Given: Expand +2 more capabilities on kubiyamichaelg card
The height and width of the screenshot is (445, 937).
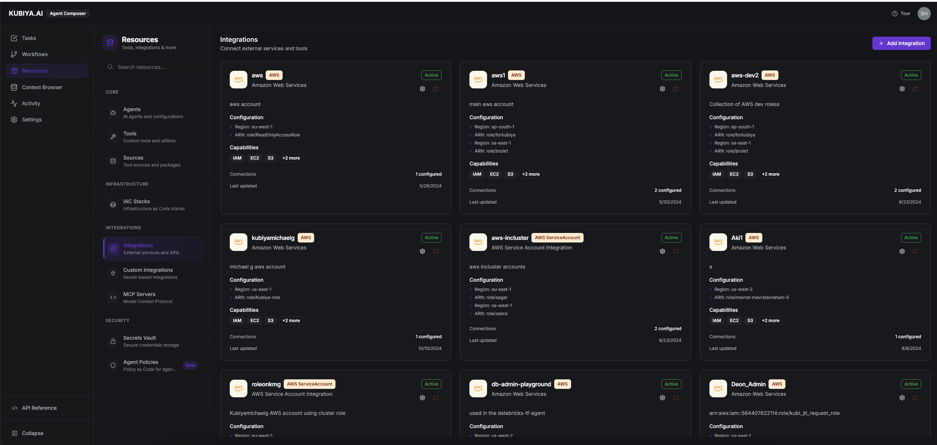Looking at the screenshot, I should [x=291, y=321].
